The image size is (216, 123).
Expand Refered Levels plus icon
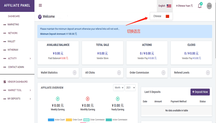[x=208, y=73]
